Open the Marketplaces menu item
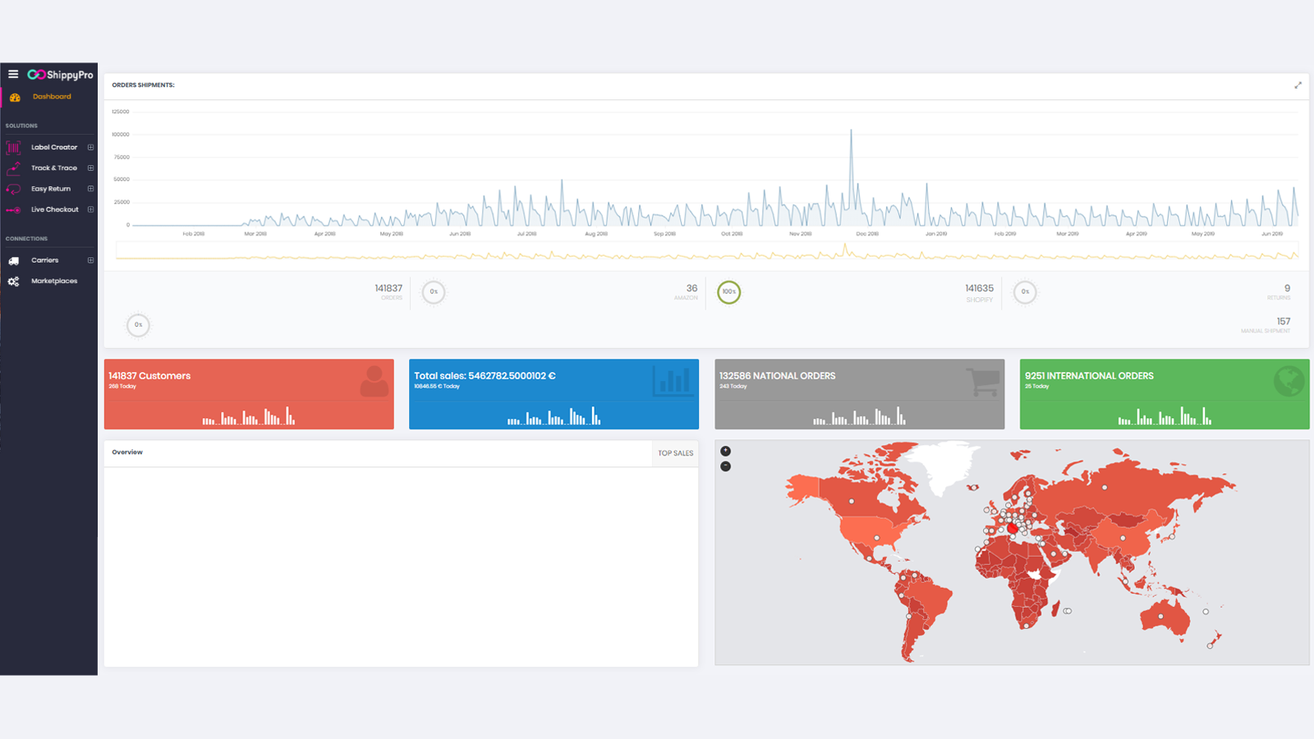This screenshot has width=1314, height=739. point(54,281)
